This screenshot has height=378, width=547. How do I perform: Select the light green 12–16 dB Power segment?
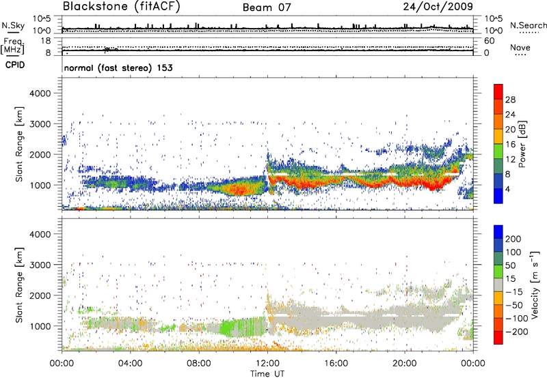click(x=498, y=151)
